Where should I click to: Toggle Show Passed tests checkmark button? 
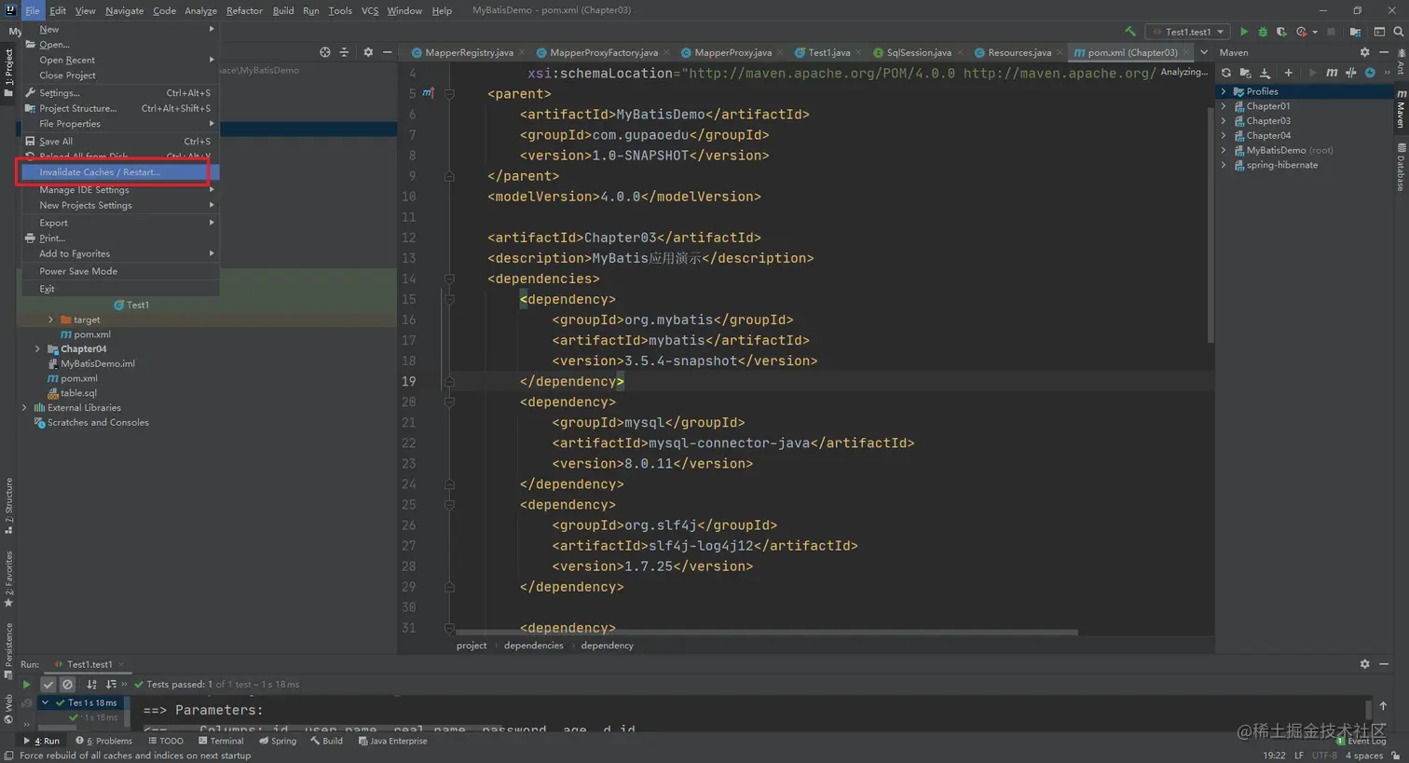coord(48,685)
